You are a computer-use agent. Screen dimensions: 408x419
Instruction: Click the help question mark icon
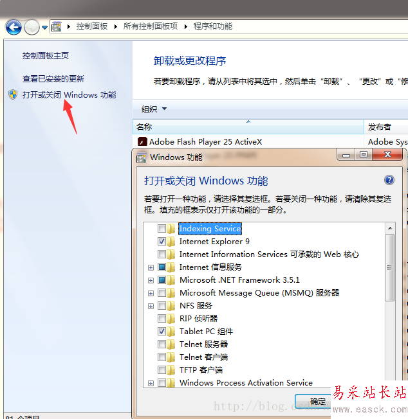(389, 180)
